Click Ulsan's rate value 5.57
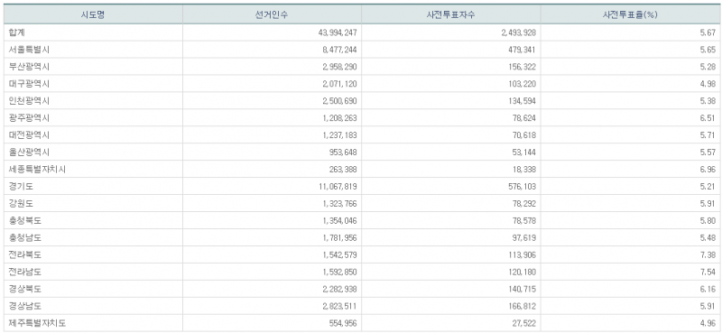 click(708, 152)
